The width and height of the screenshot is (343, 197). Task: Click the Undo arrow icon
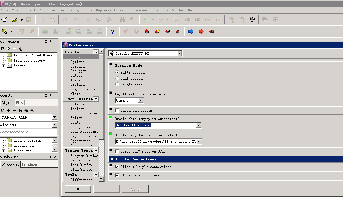click(x=65, y=20)
